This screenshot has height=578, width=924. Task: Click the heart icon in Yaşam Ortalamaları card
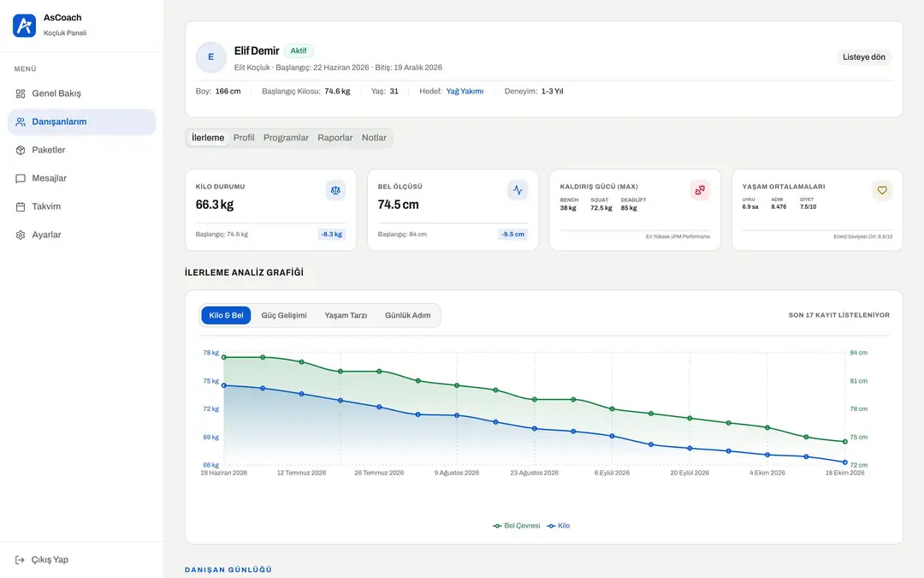[881, 190]
